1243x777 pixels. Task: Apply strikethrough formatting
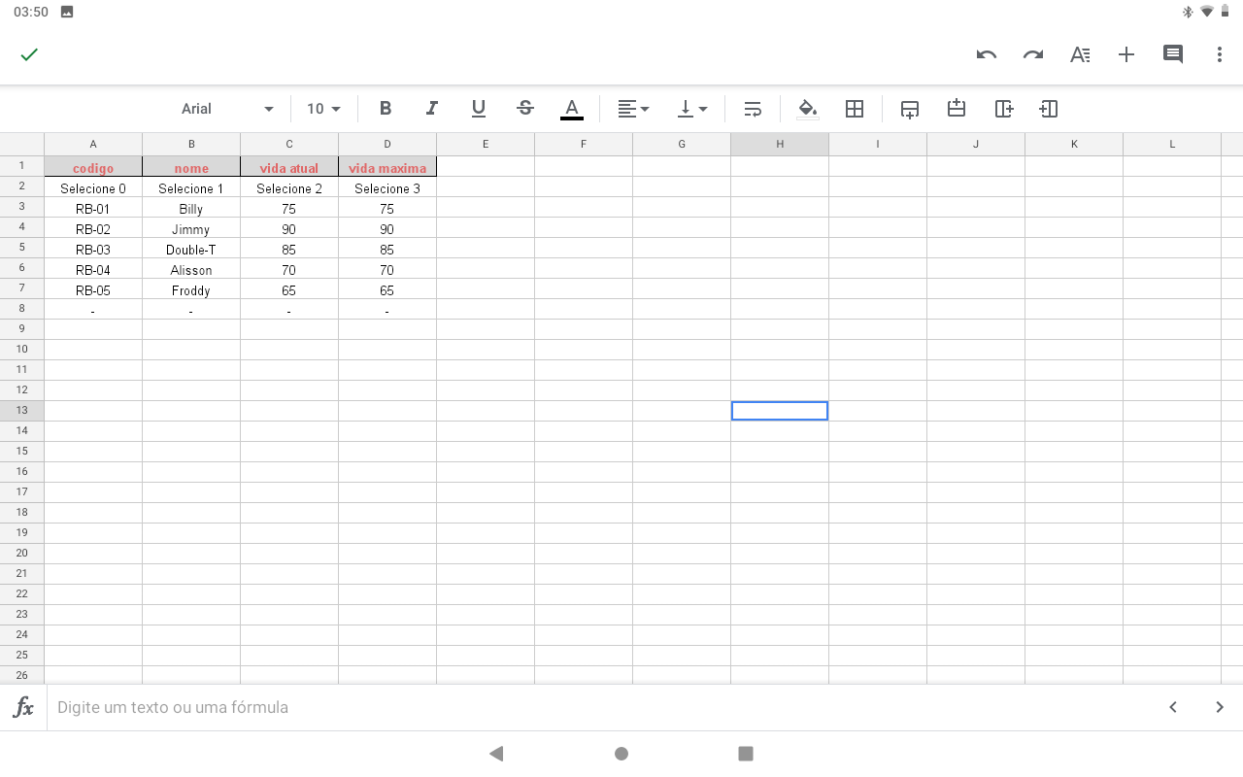coord(525,109)
